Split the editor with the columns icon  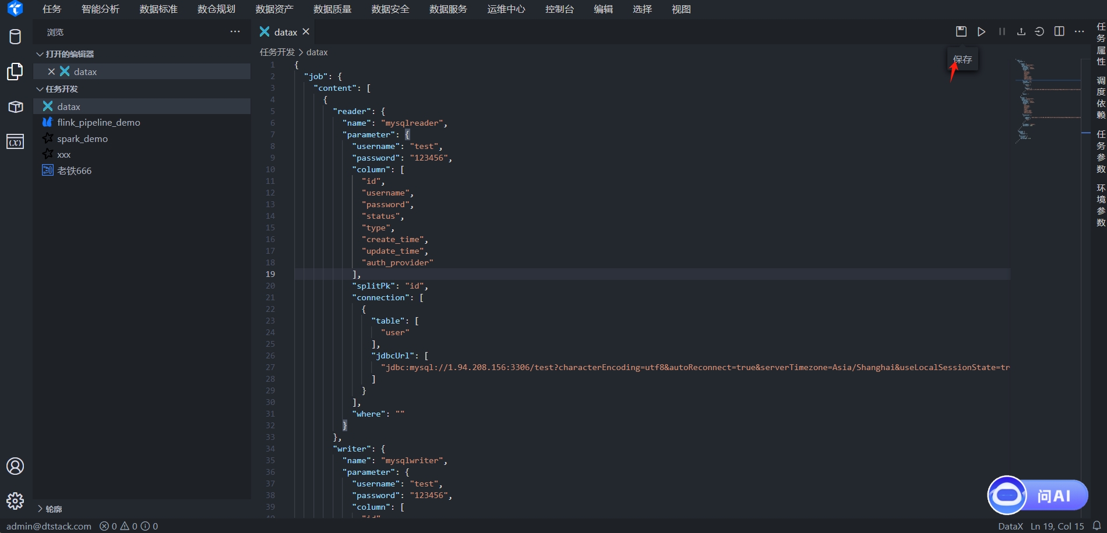pos(1059,31)
